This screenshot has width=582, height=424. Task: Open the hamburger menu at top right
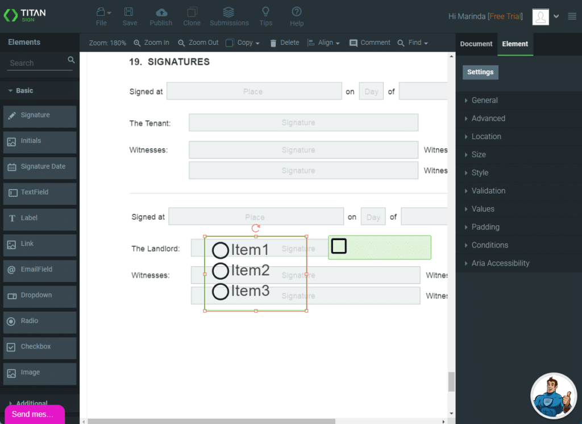572,16
